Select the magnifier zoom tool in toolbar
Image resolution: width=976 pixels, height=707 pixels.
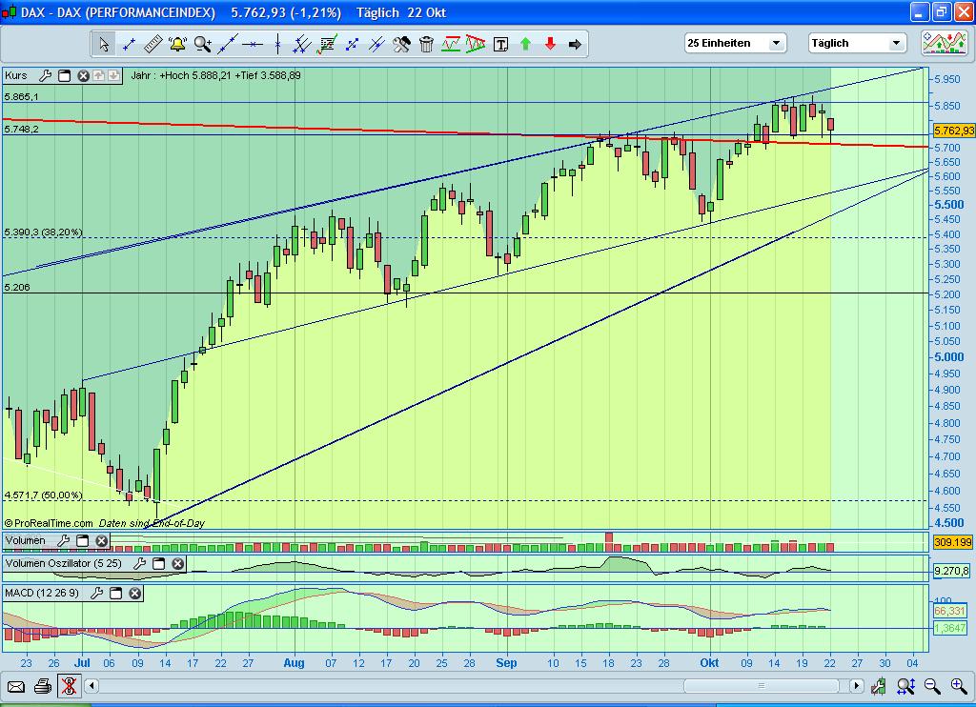point(202,44)
